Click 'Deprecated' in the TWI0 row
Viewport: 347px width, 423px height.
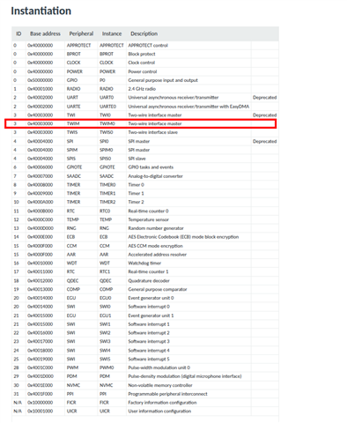coord(265,115)
